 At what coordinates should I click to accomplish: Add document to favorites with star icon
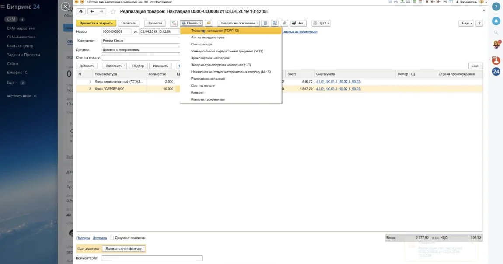click(113, 11)
